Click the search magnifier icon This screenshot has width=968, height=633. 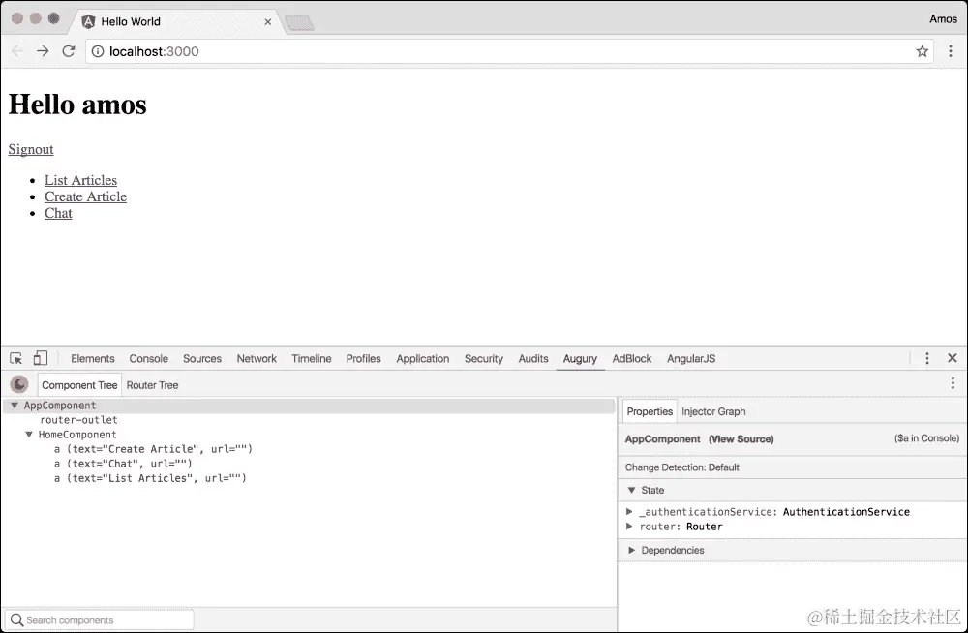coord(16,619)
